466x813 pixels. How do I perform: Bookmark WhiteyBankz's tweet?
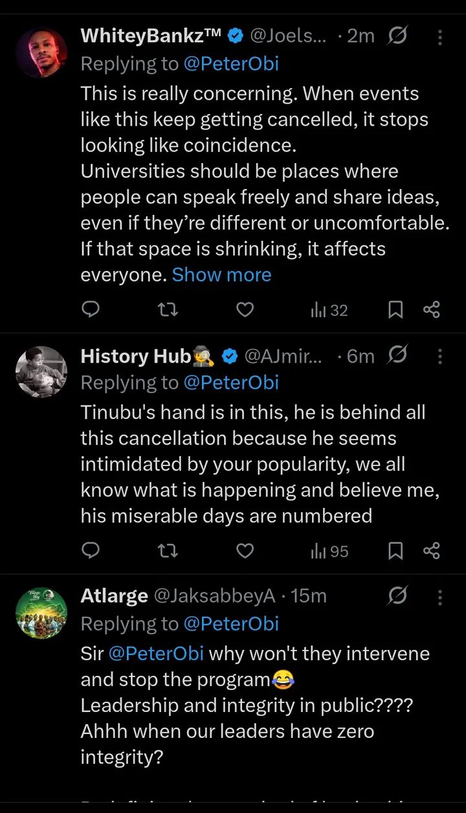(x=395, y=310)
